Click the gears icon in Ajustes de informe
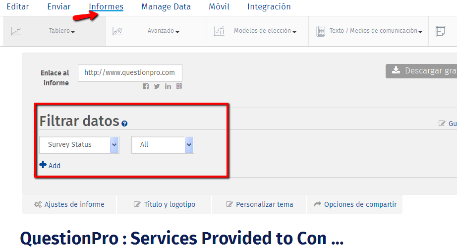Image resolution: width=457 pixels, height=251 pixels. coord(38,204)
